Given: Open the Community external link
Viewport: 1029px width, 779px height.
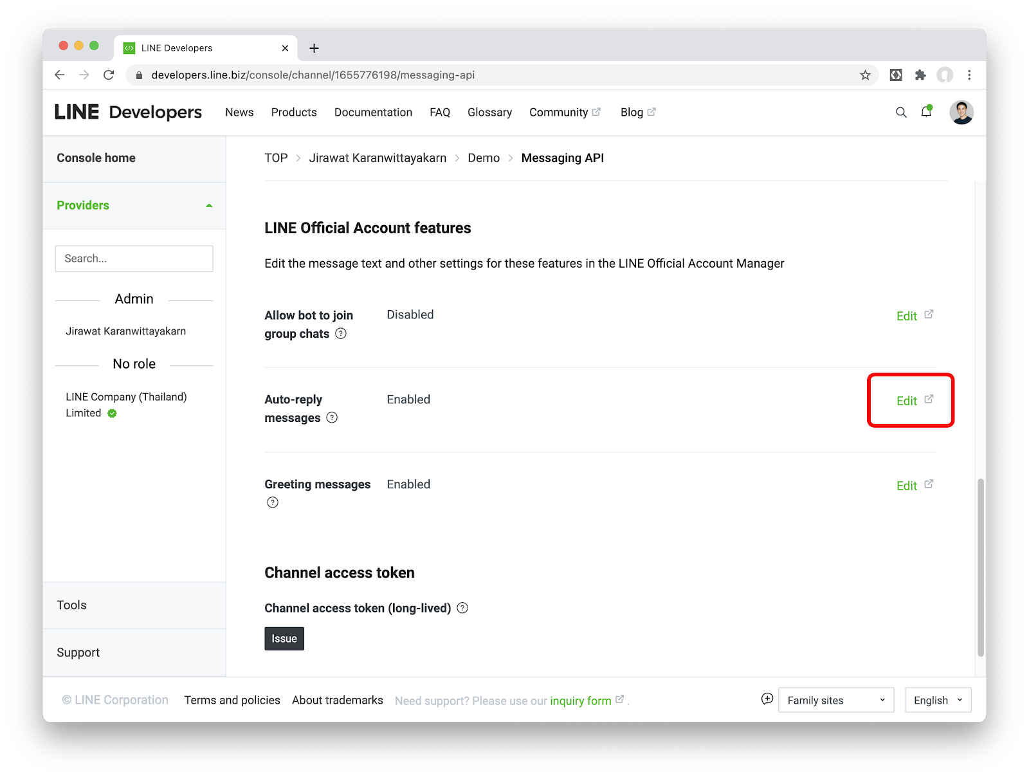Looking at the screenshot, I should [565, 113].
